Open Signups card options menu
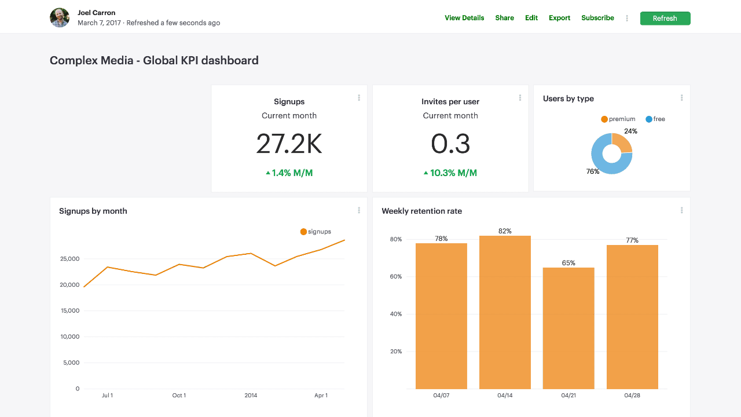Viewport: 741px width, 417px height. [x=359, y=98]
